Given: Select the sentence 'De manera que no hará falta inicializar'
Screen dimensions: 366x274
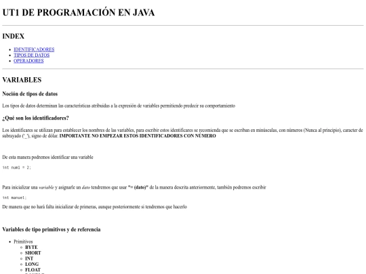Looking at the screenshot, I should (x=94, y=206).
